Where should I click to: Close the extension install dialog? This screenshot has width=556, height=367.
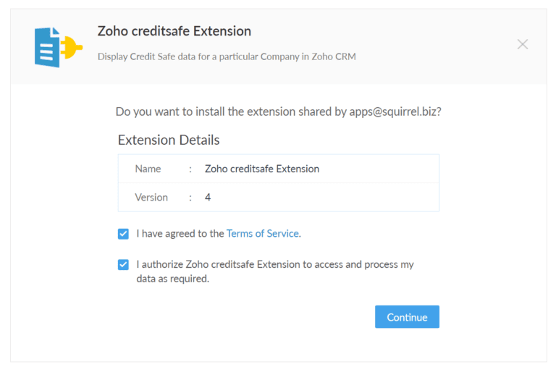click(522, 44)
